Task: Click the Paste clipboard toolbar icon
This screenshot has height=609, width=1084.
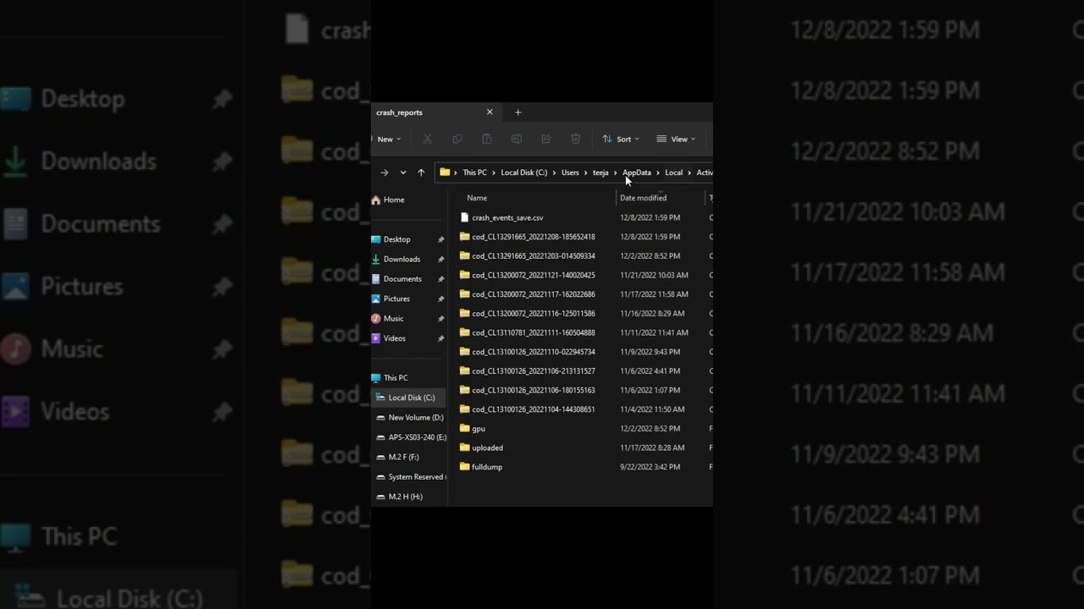Action: click(x=487, y=139)
